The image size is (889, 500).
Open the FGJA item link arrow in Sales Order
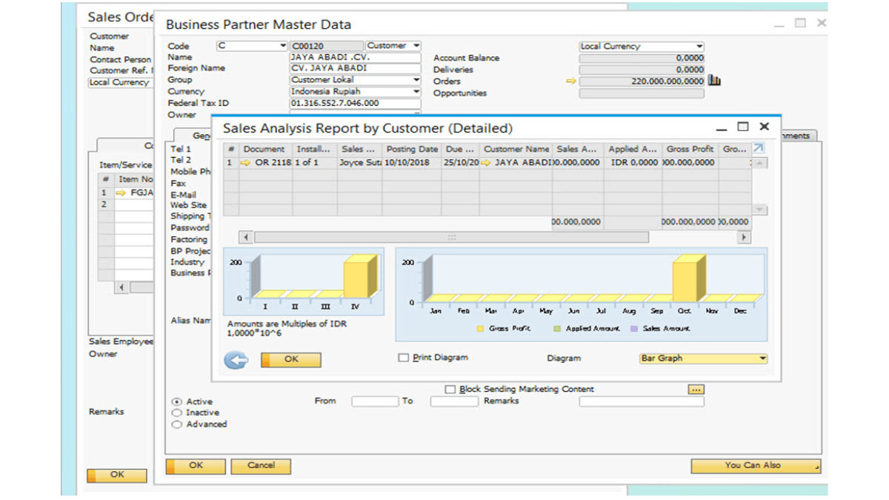tap(121, 193)
